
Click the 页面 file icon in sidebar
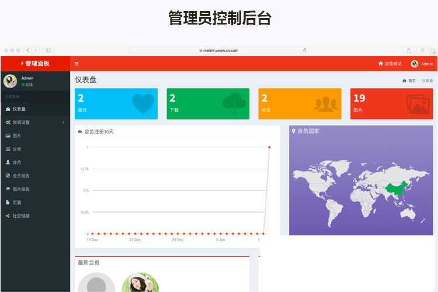[x=8, y=203]
